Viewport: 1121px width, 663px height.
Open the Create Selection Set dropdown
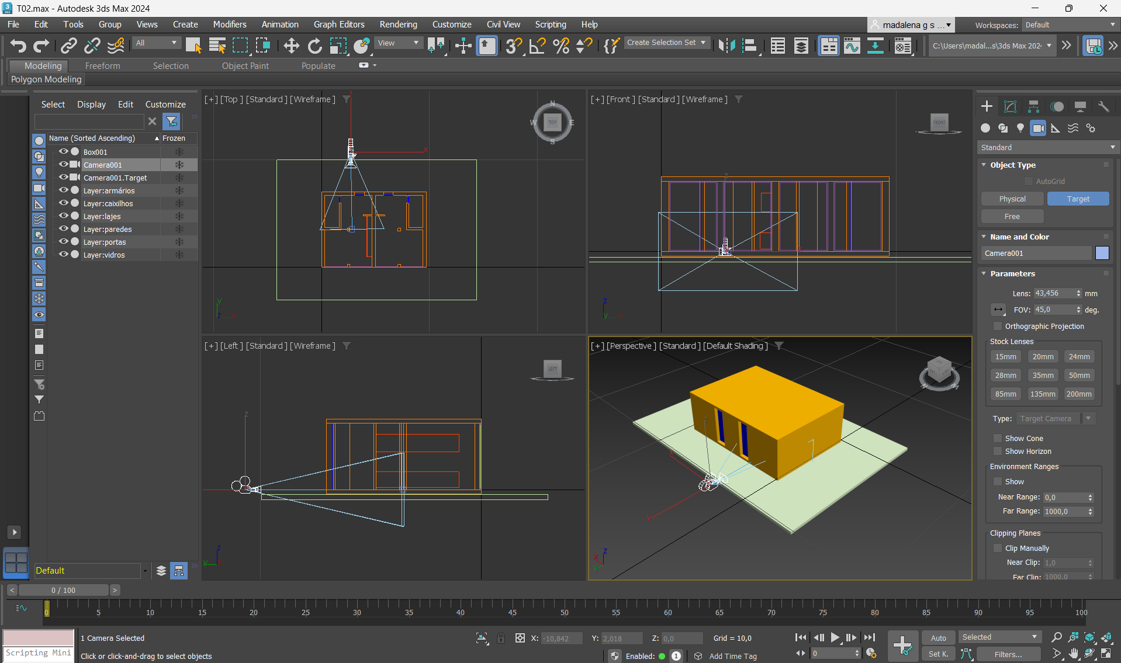pyautogui.click(x=666, y=43)
